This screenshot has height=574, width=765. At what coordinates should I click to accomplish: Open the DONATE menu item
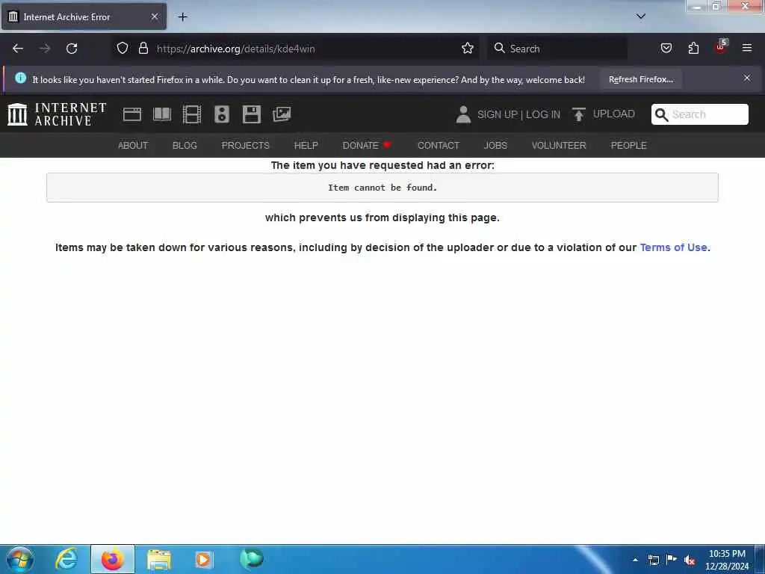pyautogui.click(x=366, y=146)
